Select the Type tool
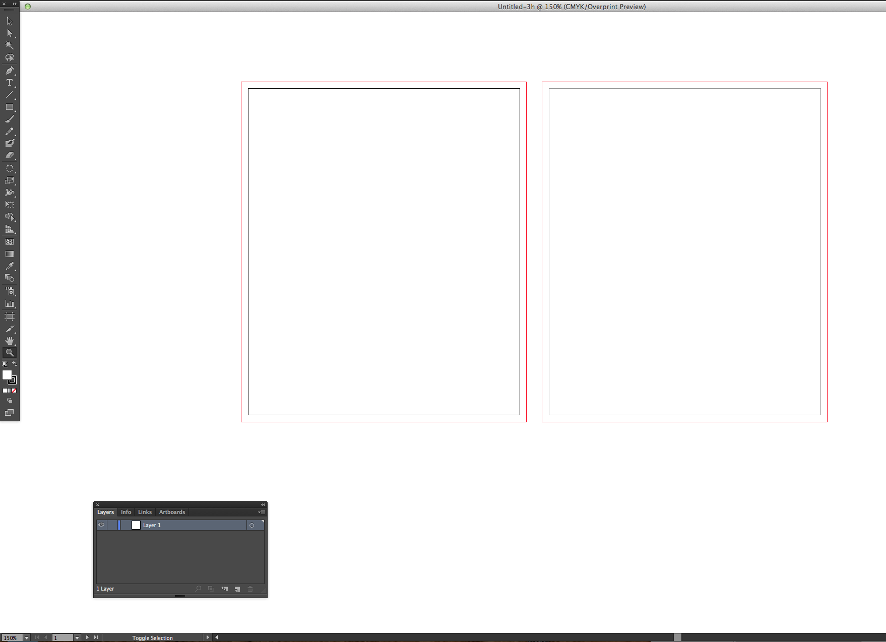The height and width of the screenshot is (642, 886). (10, 83)
